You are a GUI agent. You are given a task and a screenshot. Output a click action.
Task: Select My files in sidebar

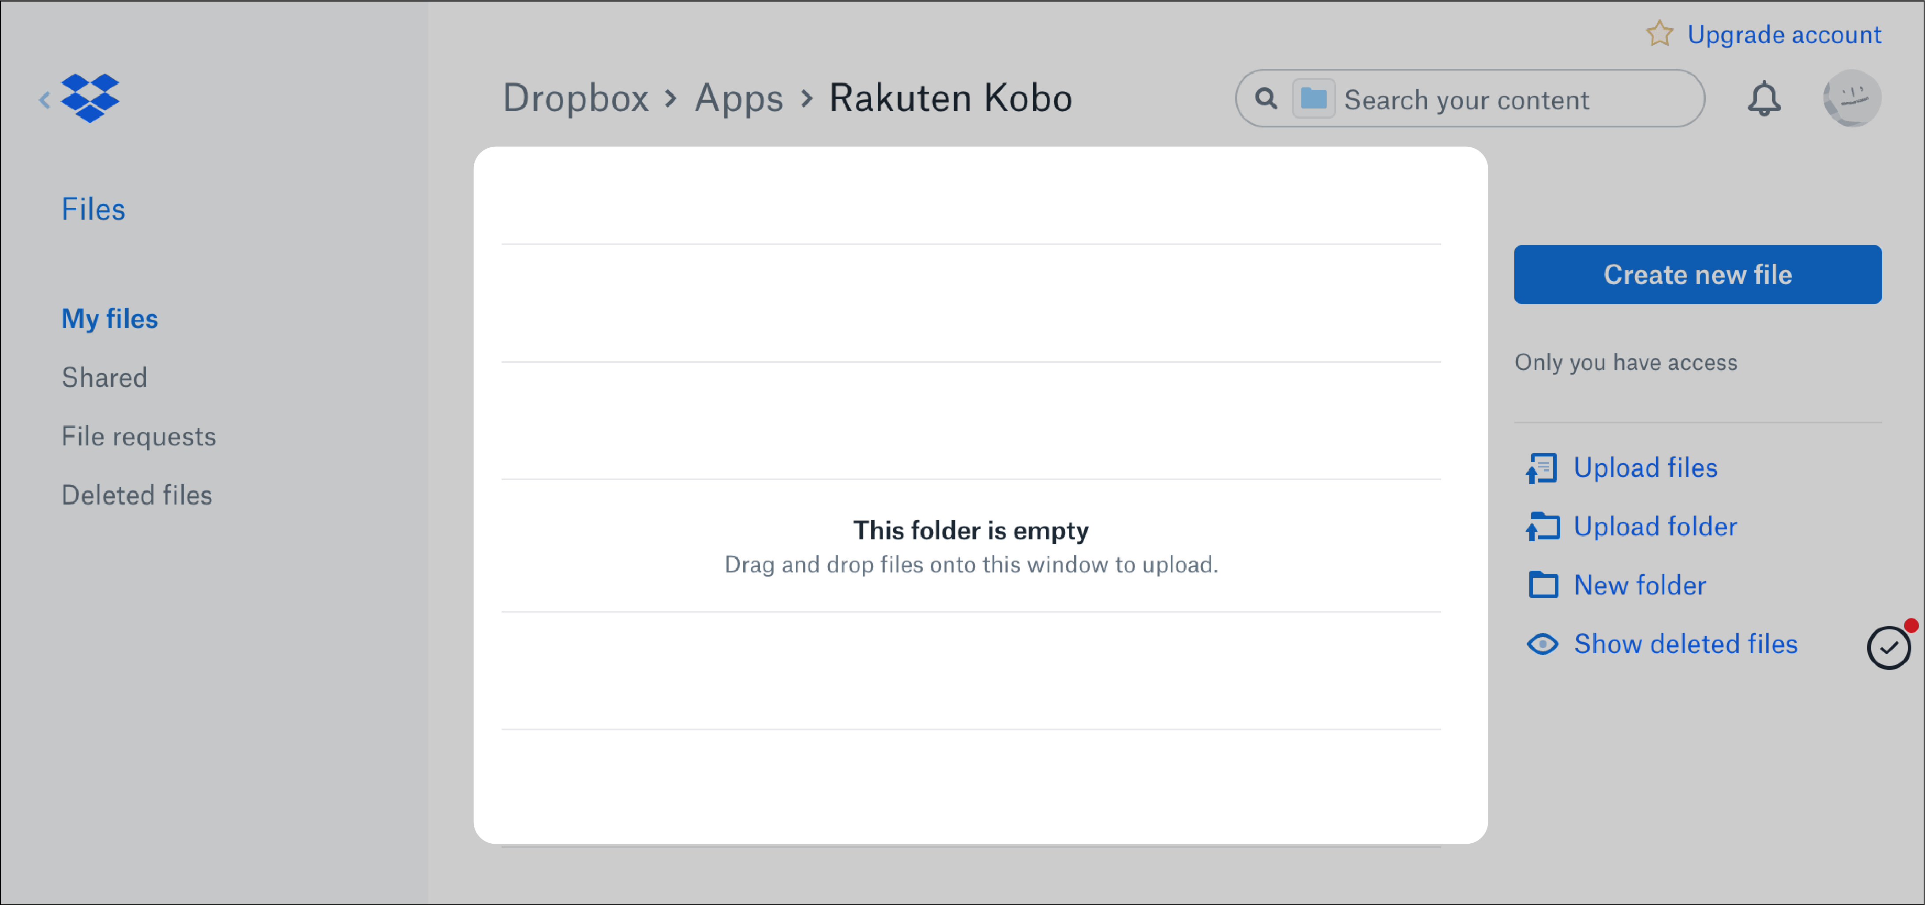(x=109, y=319)
